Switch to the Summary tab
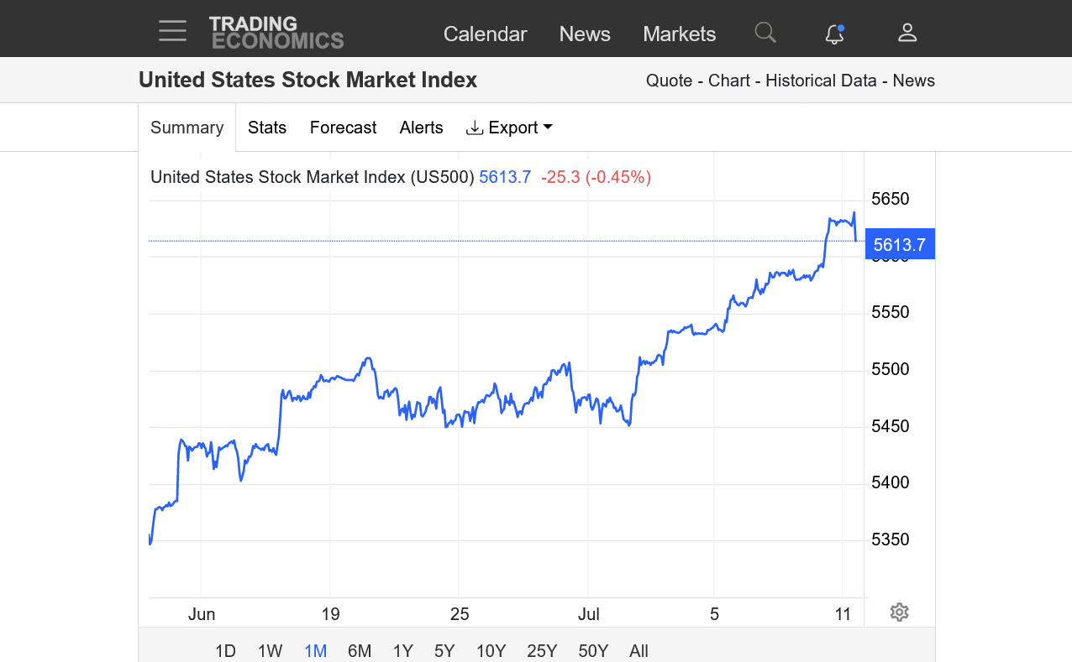 (187, 128)
